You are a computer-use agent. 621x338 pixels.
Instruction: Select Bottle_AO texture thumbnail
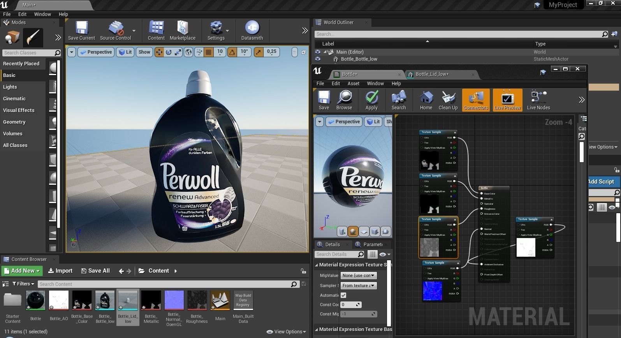click(59, 300)
